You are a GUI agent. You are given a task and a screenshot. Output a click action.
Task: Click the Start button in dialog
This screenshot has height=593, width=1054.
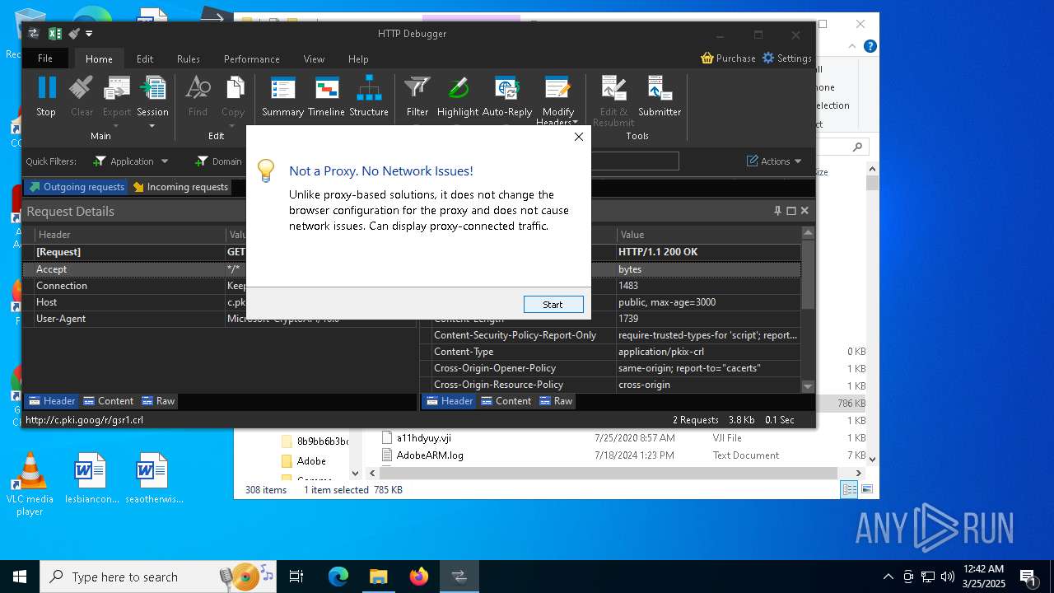553,305
